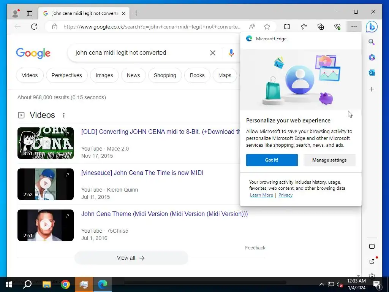Open Collections icon
This screenshot has width=389, height=292.
(x=321, y=27)
